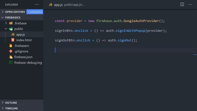Open .gitignore file

(21, 51)
